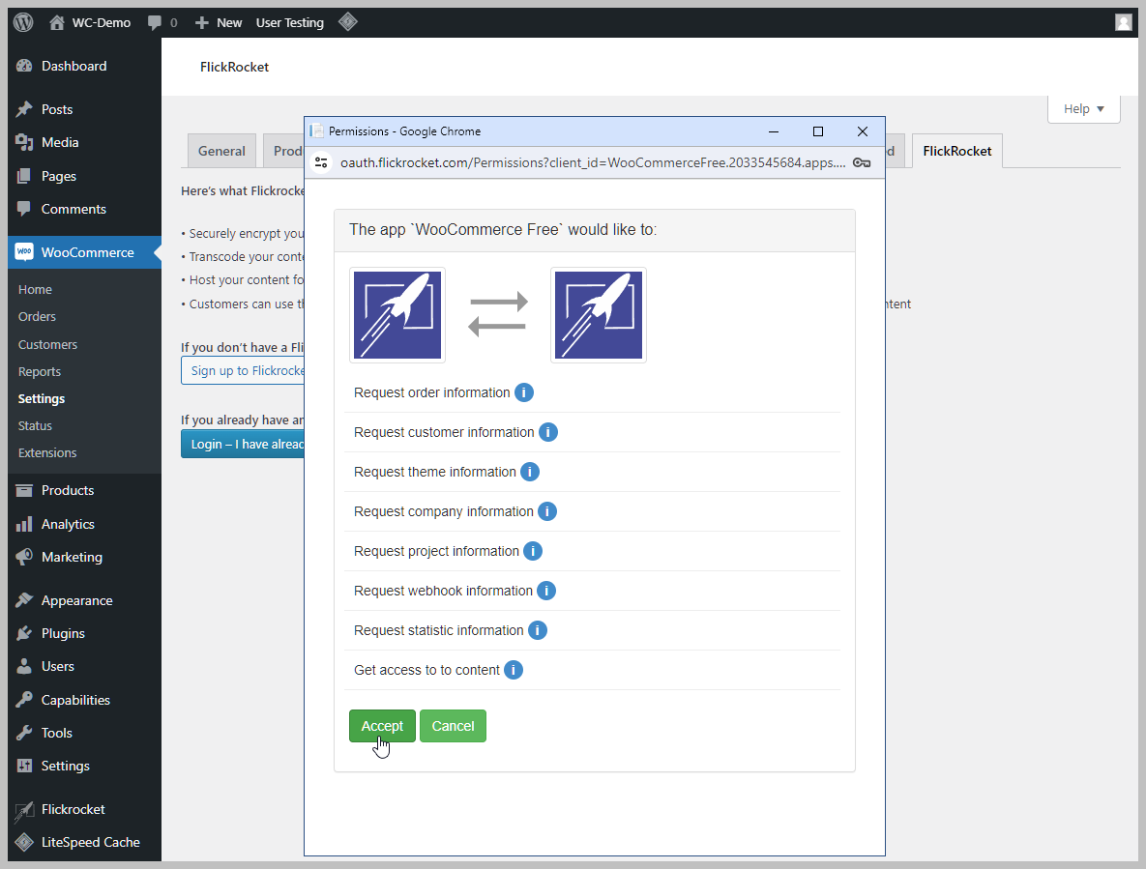Image resolution: width=1146 pixels, height=869 pixels.
Task: Click the password key icon in address bar
Action: click(x=862, y=162)
